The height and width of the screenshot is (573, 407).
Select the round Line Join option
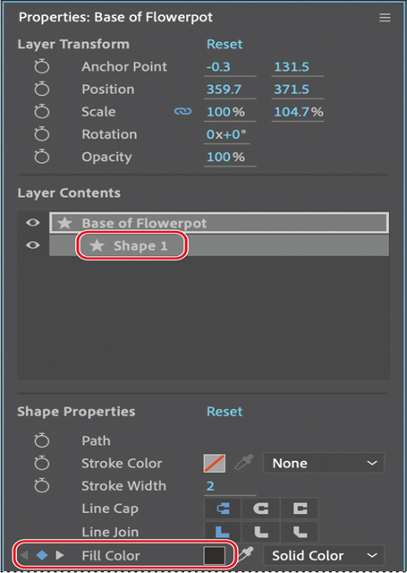point(260,532)
